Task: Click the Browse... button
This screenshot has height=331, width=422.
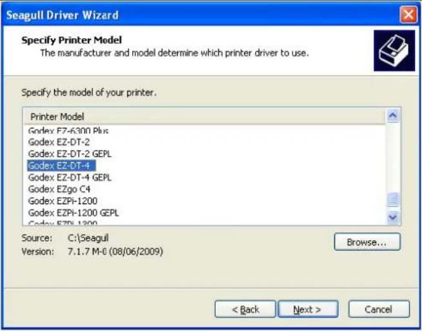Action: (367, 242)
